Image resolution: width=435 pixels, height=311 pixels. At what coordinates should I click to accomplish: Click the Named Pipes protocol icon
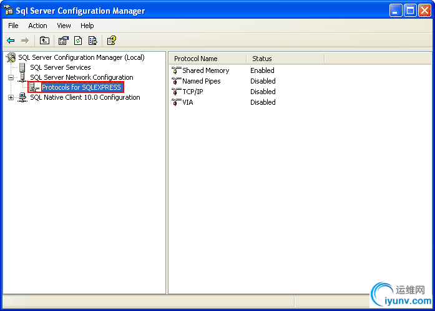176,81
